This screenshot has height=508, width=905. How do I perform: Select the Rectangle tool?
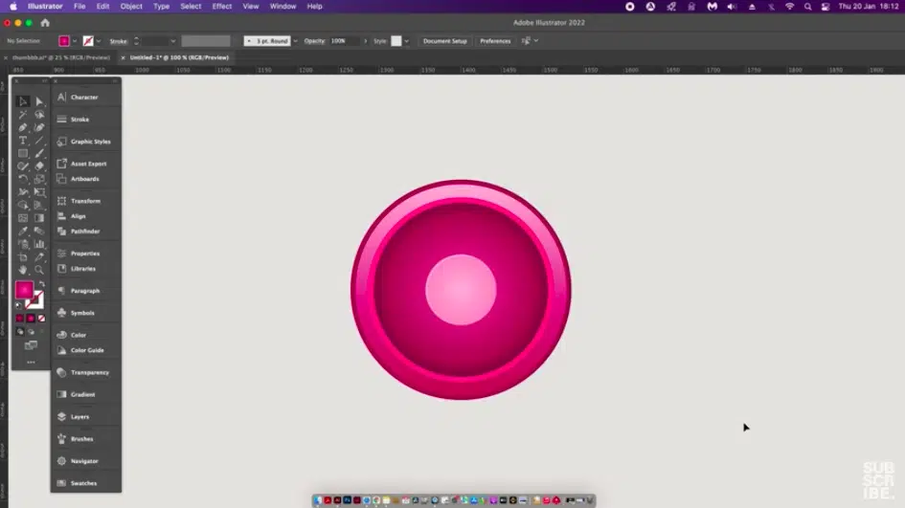point(23,153)
